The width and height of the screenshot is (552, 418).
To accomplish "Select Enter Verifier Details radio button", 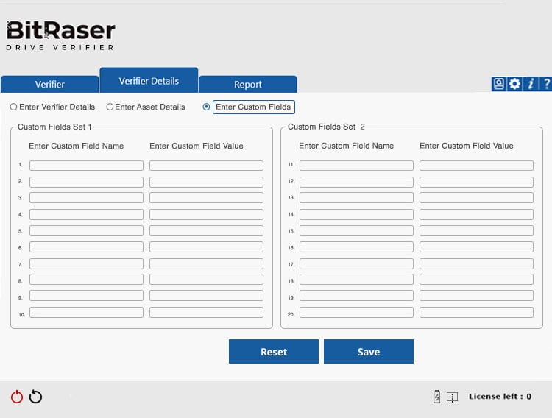I will tap(13, 107).
